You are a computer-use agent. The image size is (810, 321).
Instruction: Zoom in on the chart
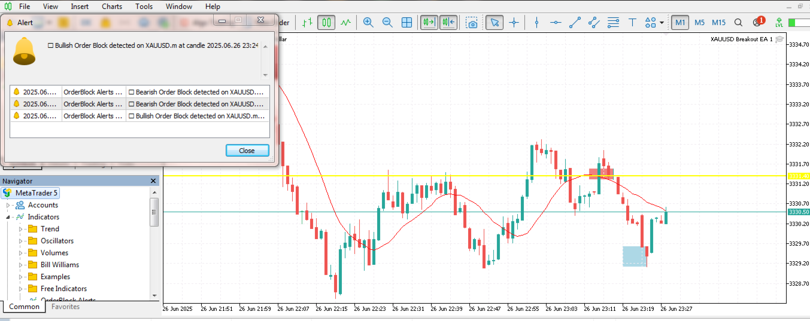point(368,23)
